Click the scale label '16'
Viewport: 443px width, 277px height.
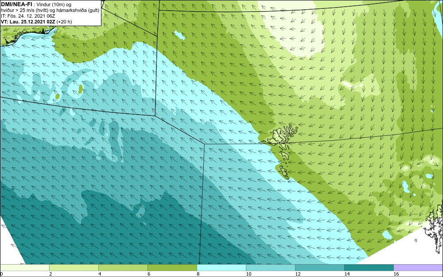(x=396, y=274)
